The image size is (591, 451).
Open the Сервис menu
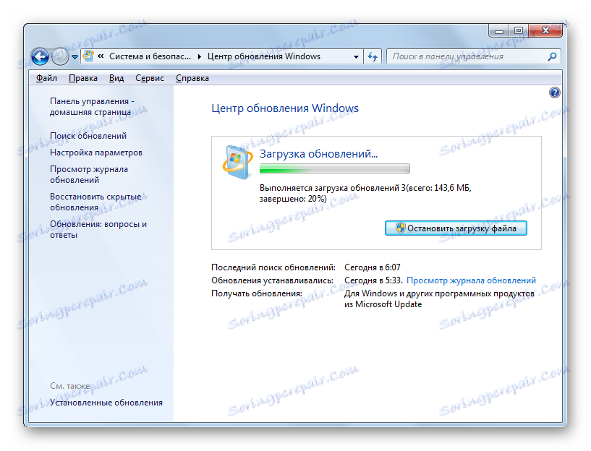(150, 78)
